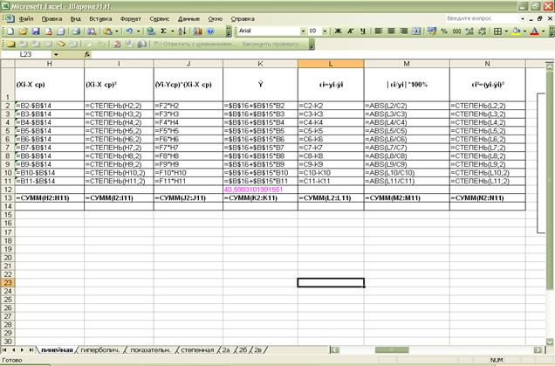Expand the font size 10 dropdown
555x366 pixels.
(325, 31)
